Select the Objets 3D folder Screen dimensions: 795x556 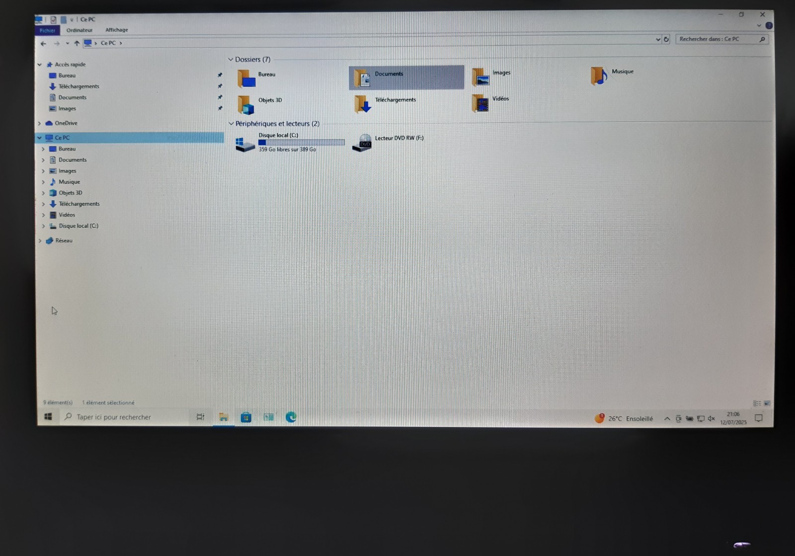click(x=259, y=104)
